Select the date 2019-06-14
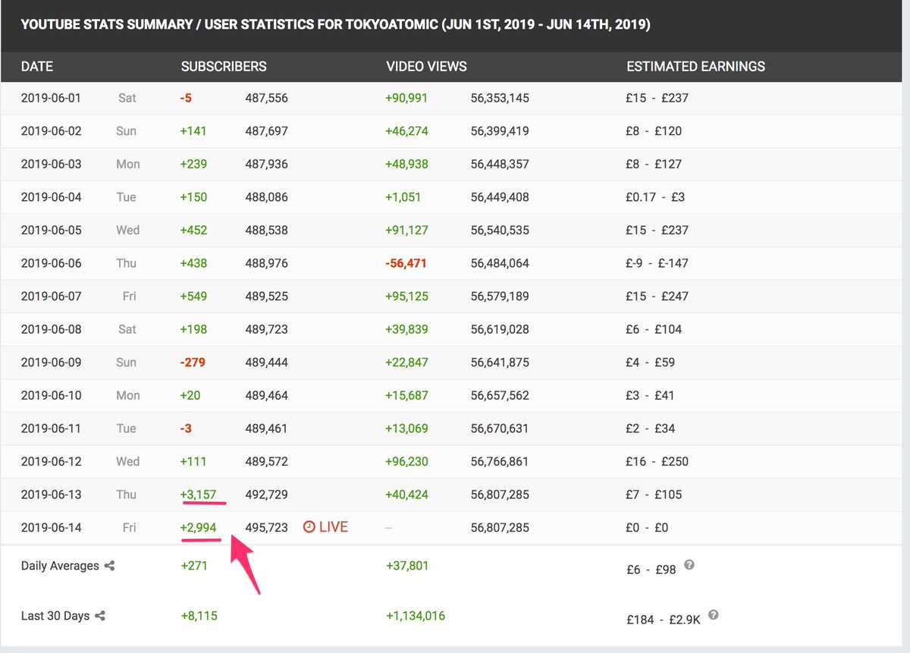Viewport: 910px width, 653px height. coord(51,527)
